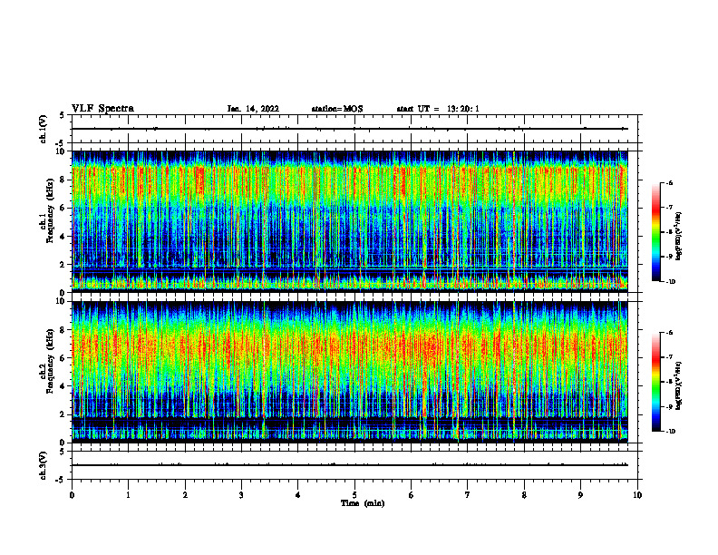This screenshot has height=555, width=718.
Task: Select the date text 'Jan. 14, 2022'
Action: [x=253, y=109]
